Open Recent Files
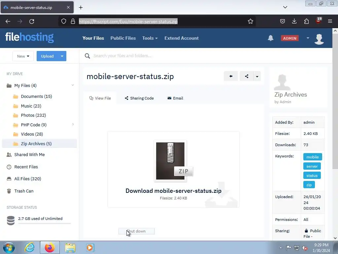Viewport: 338px width, 254px height. pos(26,167)
